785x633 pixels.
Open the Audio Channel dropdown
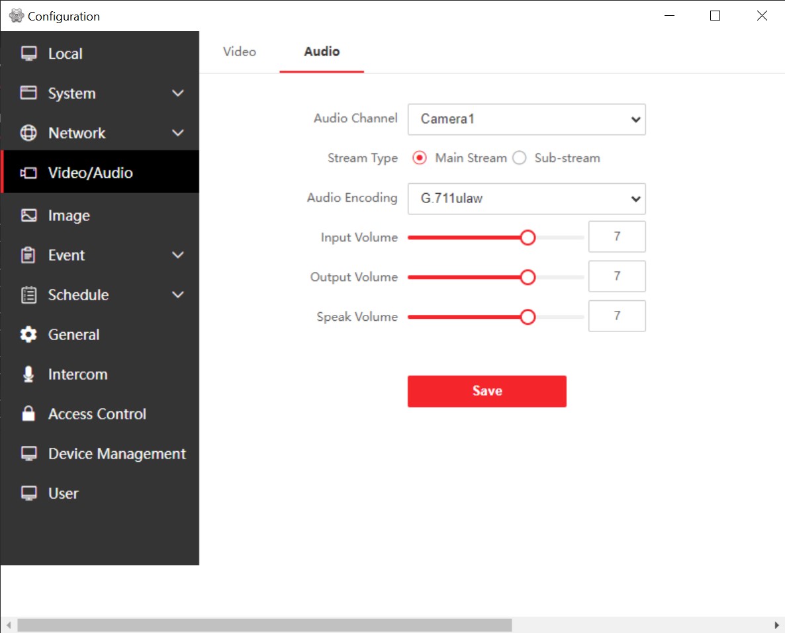point(526,119)
